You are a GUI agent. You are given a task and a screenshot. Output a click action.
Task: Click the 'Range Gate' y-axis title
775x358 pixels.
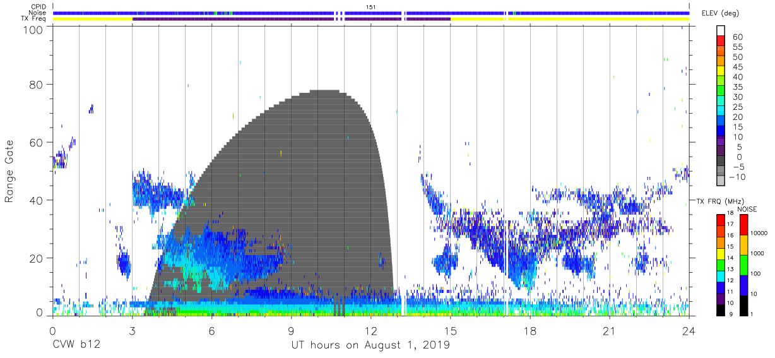pyautogui.click(x=9, y=172)
